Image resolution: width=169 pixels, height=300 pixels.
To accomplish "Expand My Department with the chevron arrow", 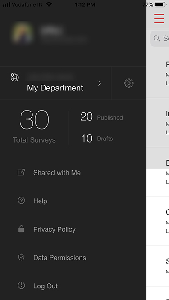I will (x=99, y=83).
